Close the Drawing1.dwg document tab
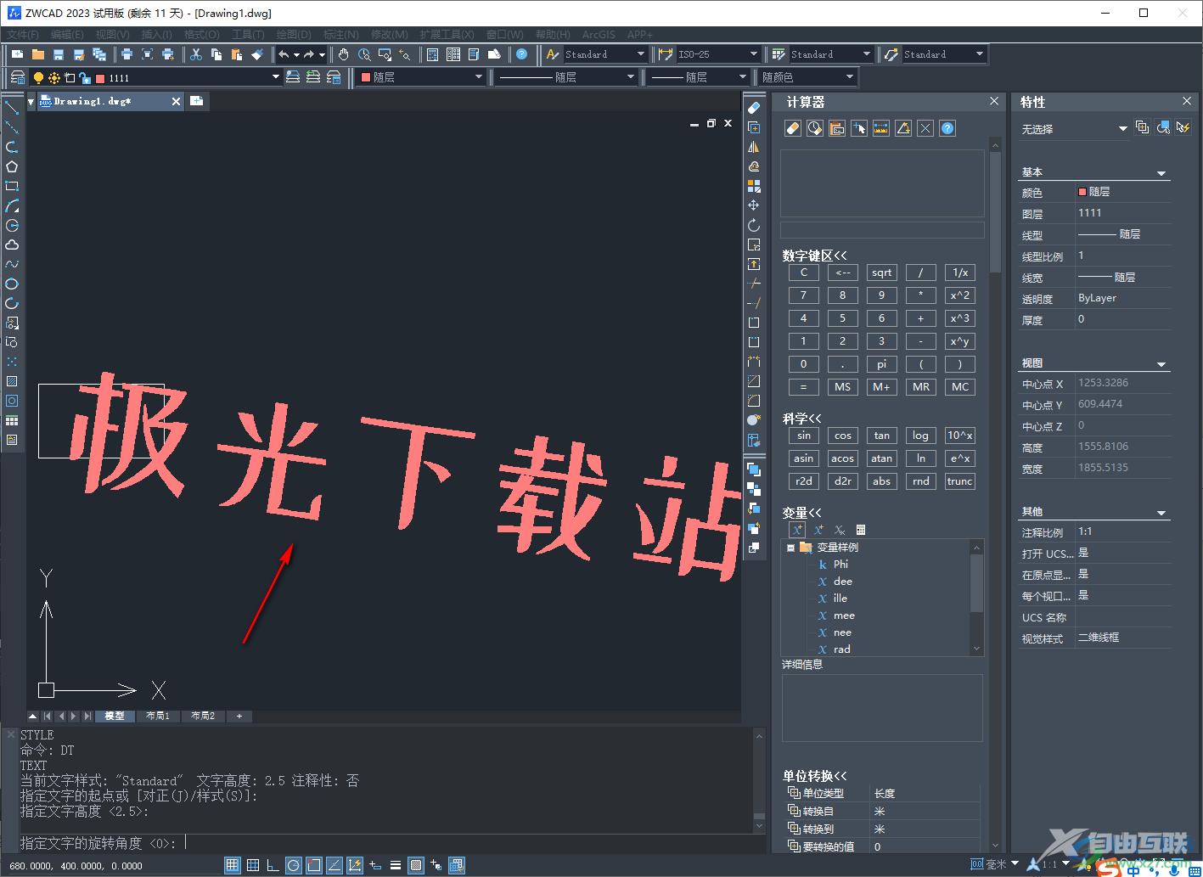 click(x=176, y=101)
